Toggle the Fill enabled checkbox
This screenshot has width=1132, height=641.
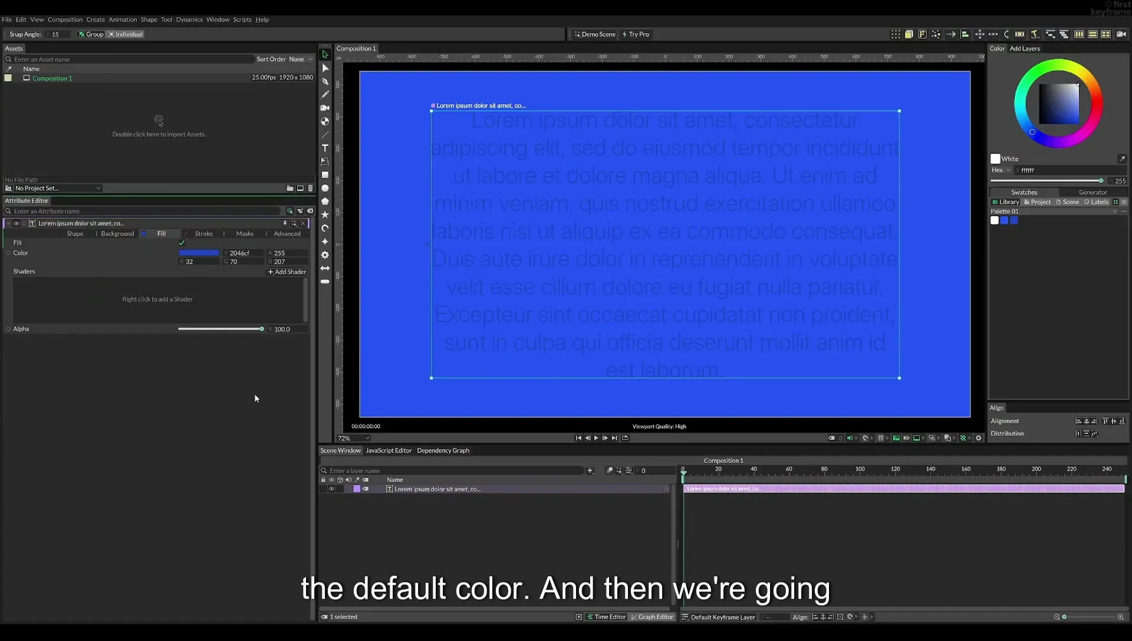182,243
